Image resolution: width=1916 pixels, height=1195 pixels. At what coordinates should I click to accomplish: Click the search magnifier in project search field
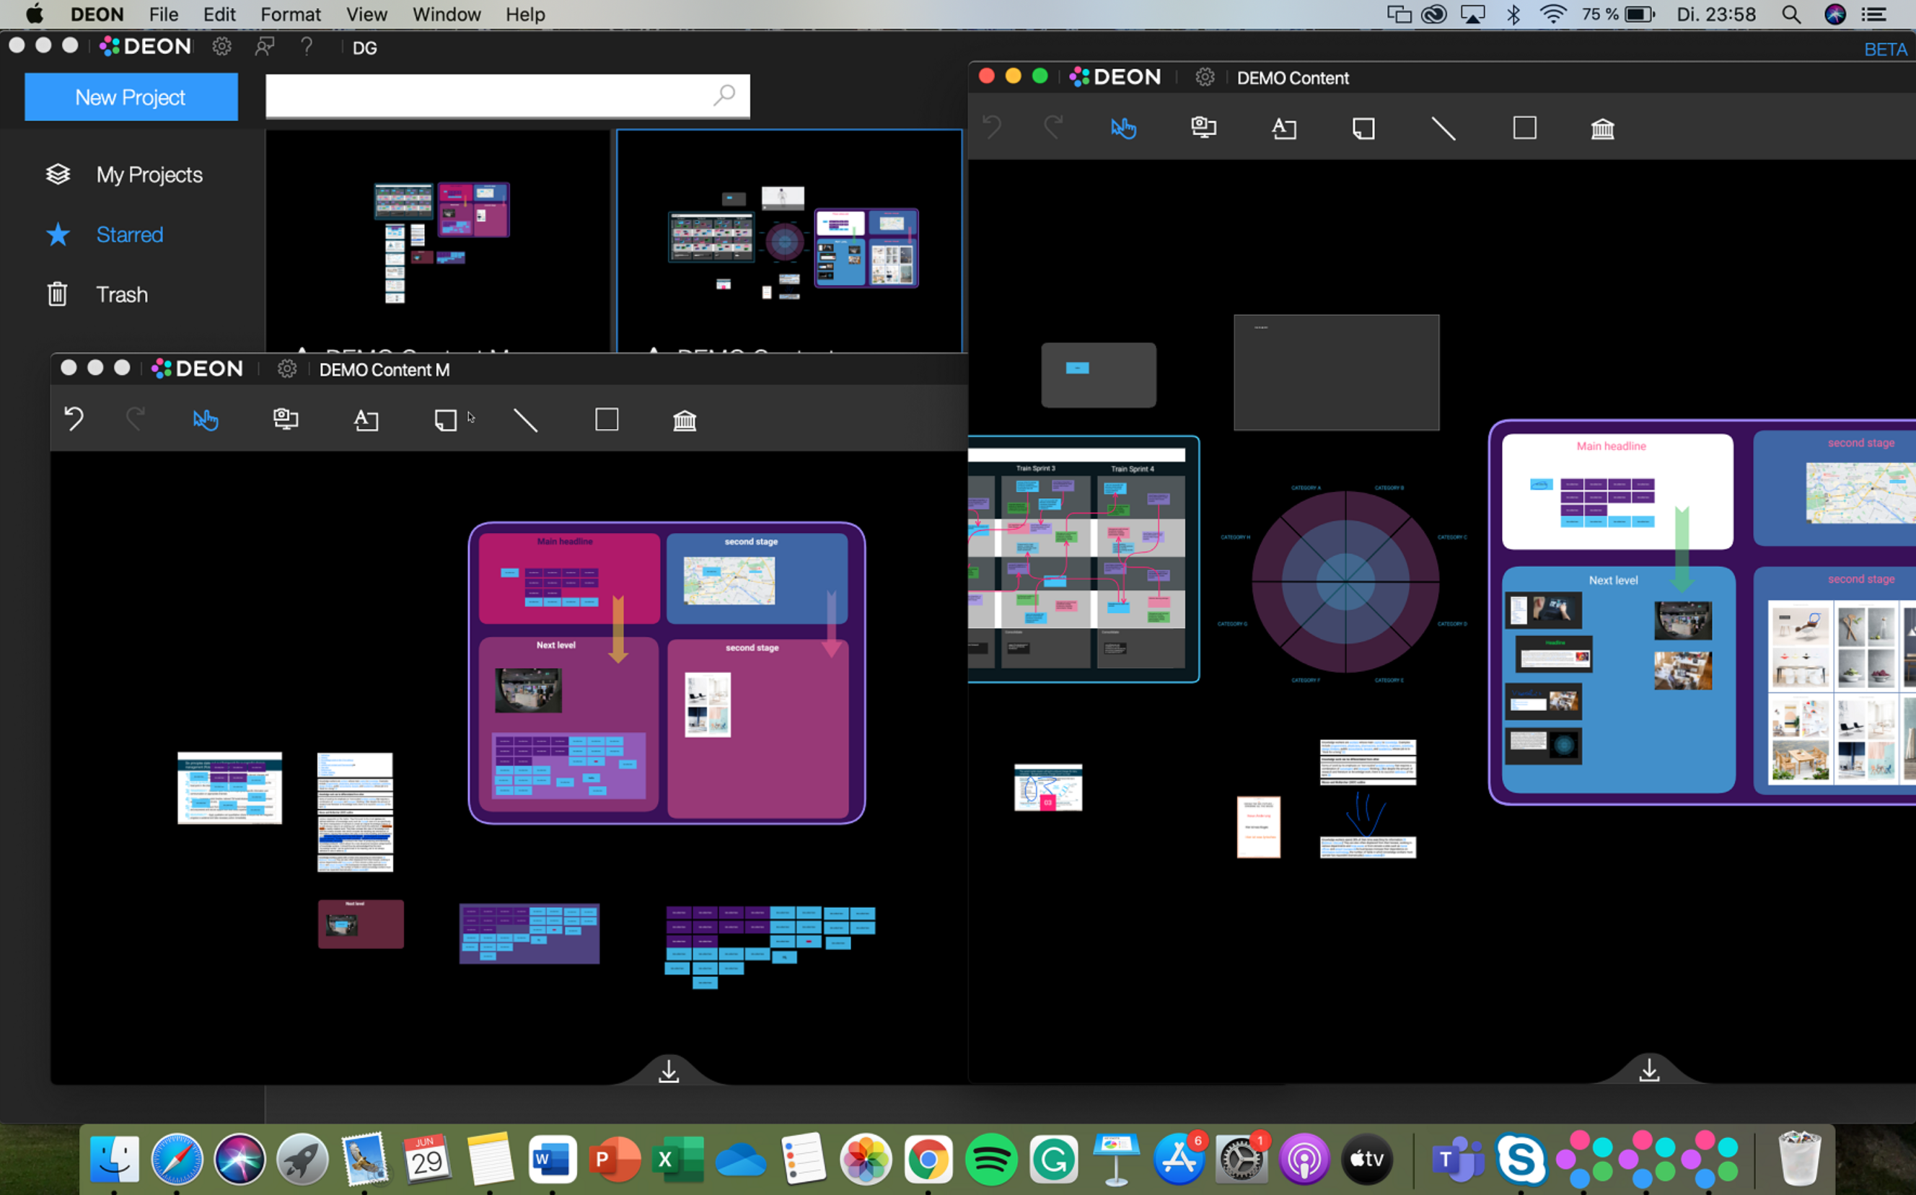(724, 96)
